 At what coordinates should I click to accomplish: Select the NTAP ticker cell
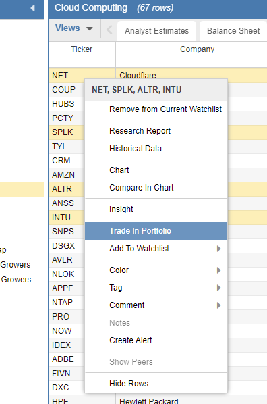pyautogui.click(x=67, y=302)
